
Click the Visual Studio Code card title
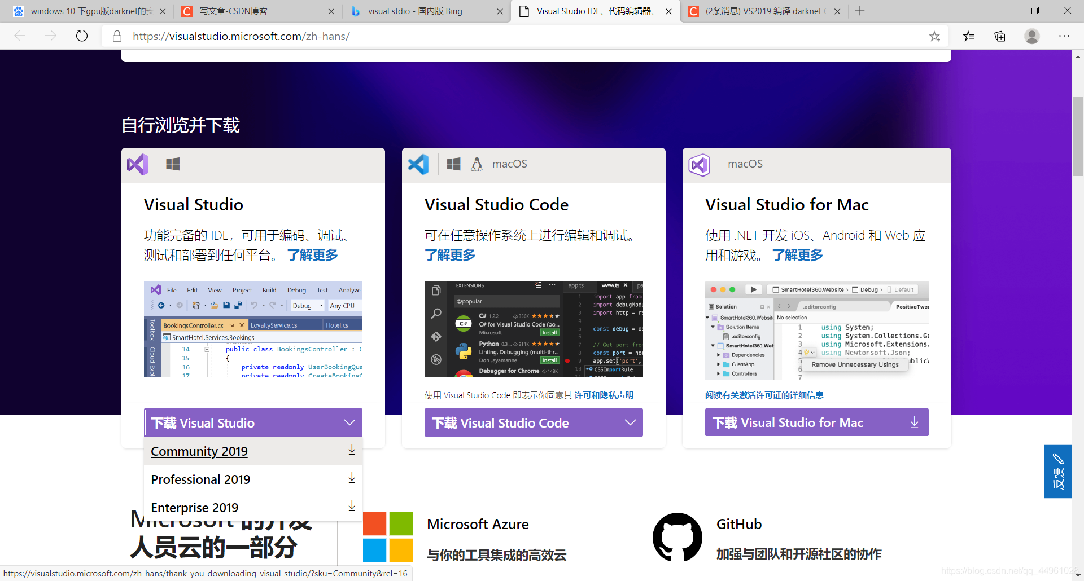pos(496,205)
